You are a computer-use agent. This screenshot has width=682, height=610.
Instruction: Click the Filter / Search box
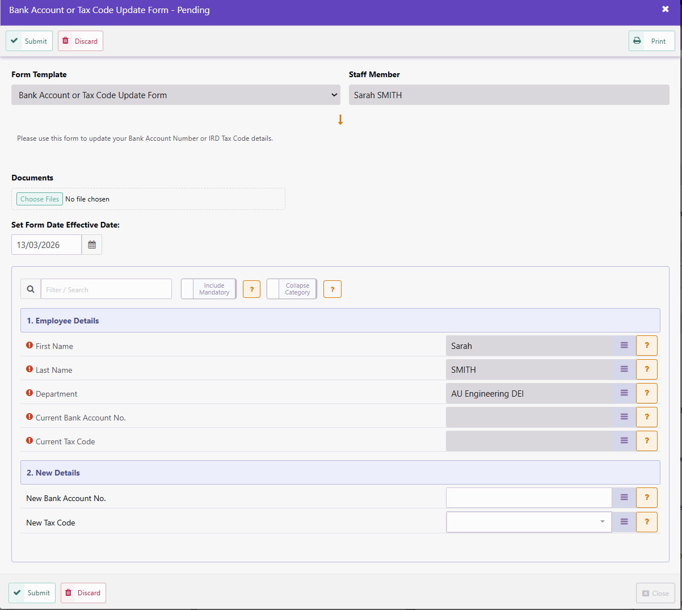coord(106,289)
